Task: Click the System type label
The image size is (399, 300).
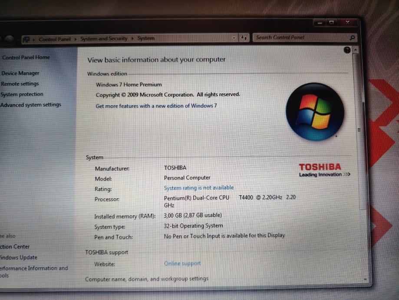Action: click(110, 227)
